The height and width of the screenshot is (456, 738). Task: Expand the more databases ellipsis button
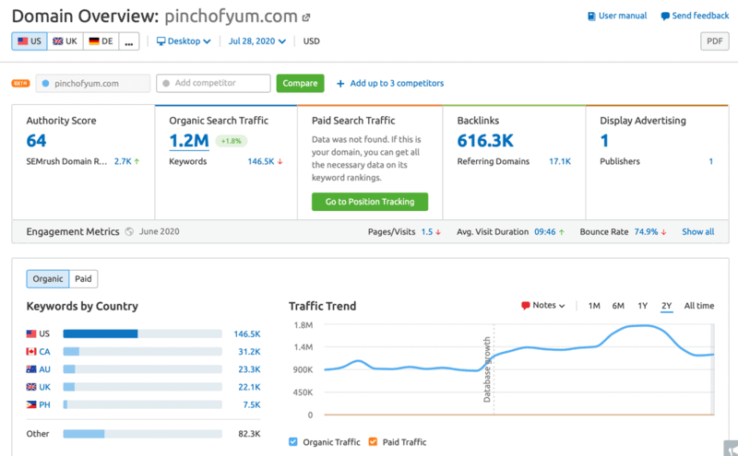[x=129, y=41]
